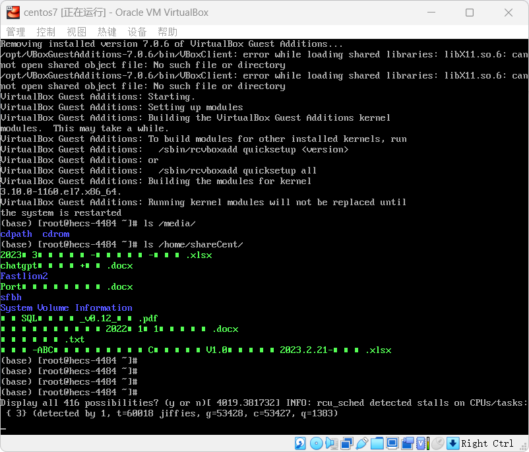Click '/sbin/rcvboxadd quicksetup <version>' text

pyautogui.click(x=253, y=150)
